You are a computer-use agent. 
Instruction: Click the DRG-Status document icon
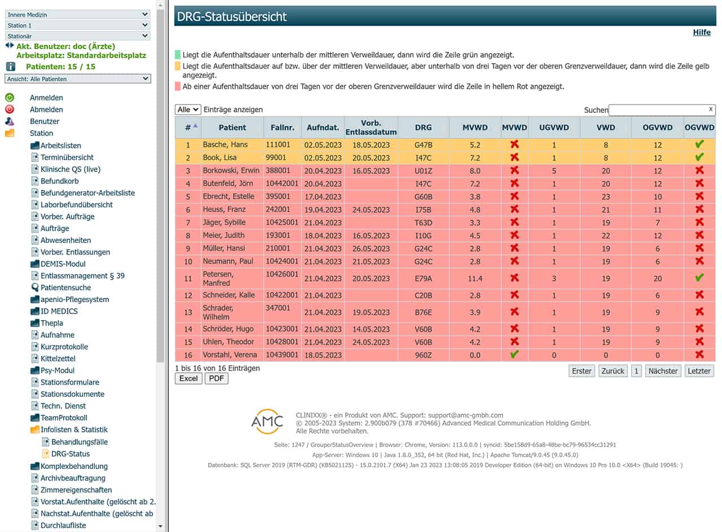click(46, 454)
